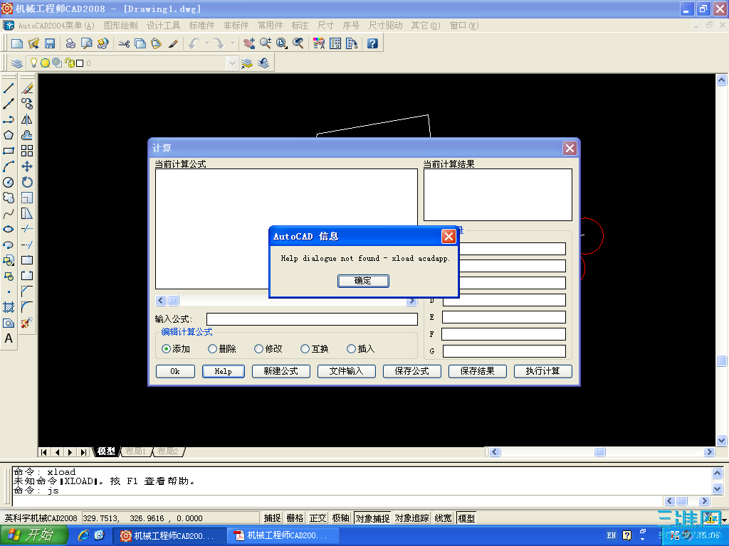The width and height of the screenshot is (729, 546).
Task: Click the plot printer icon
Action: 70,43
